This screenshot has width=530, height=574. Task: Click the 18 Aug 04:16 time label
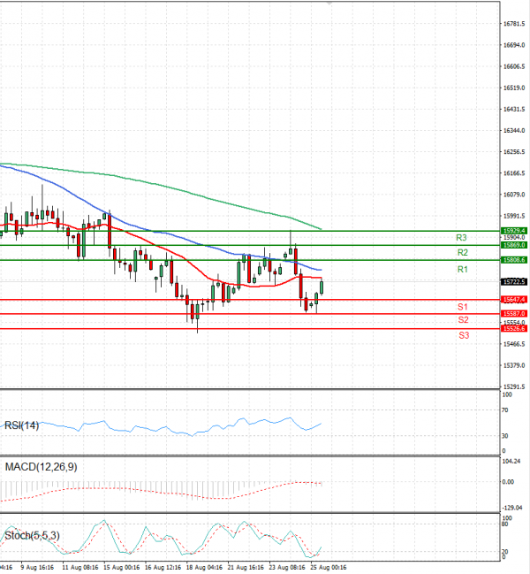click(x=204, y=568)
